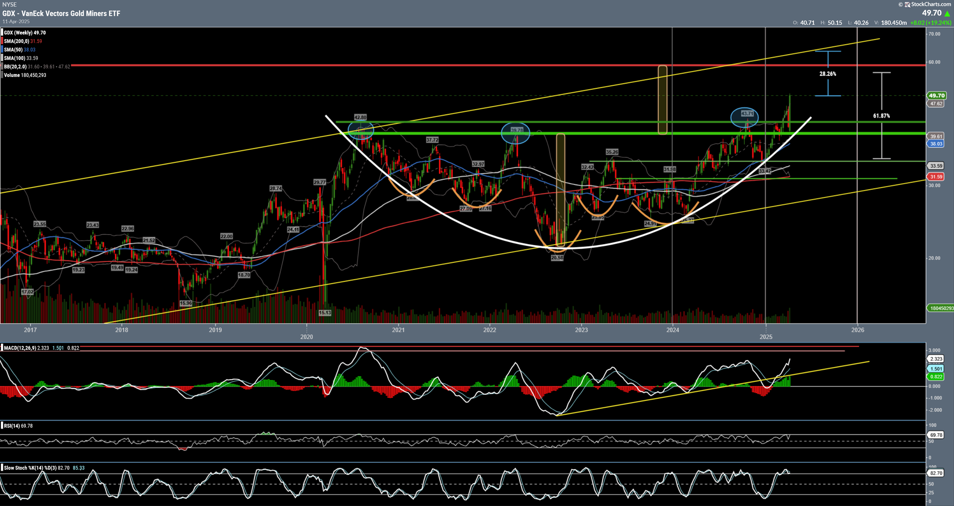This screenshot has width=954, height=506.
Task: Click the 37.72 high label
Action: 432,140
